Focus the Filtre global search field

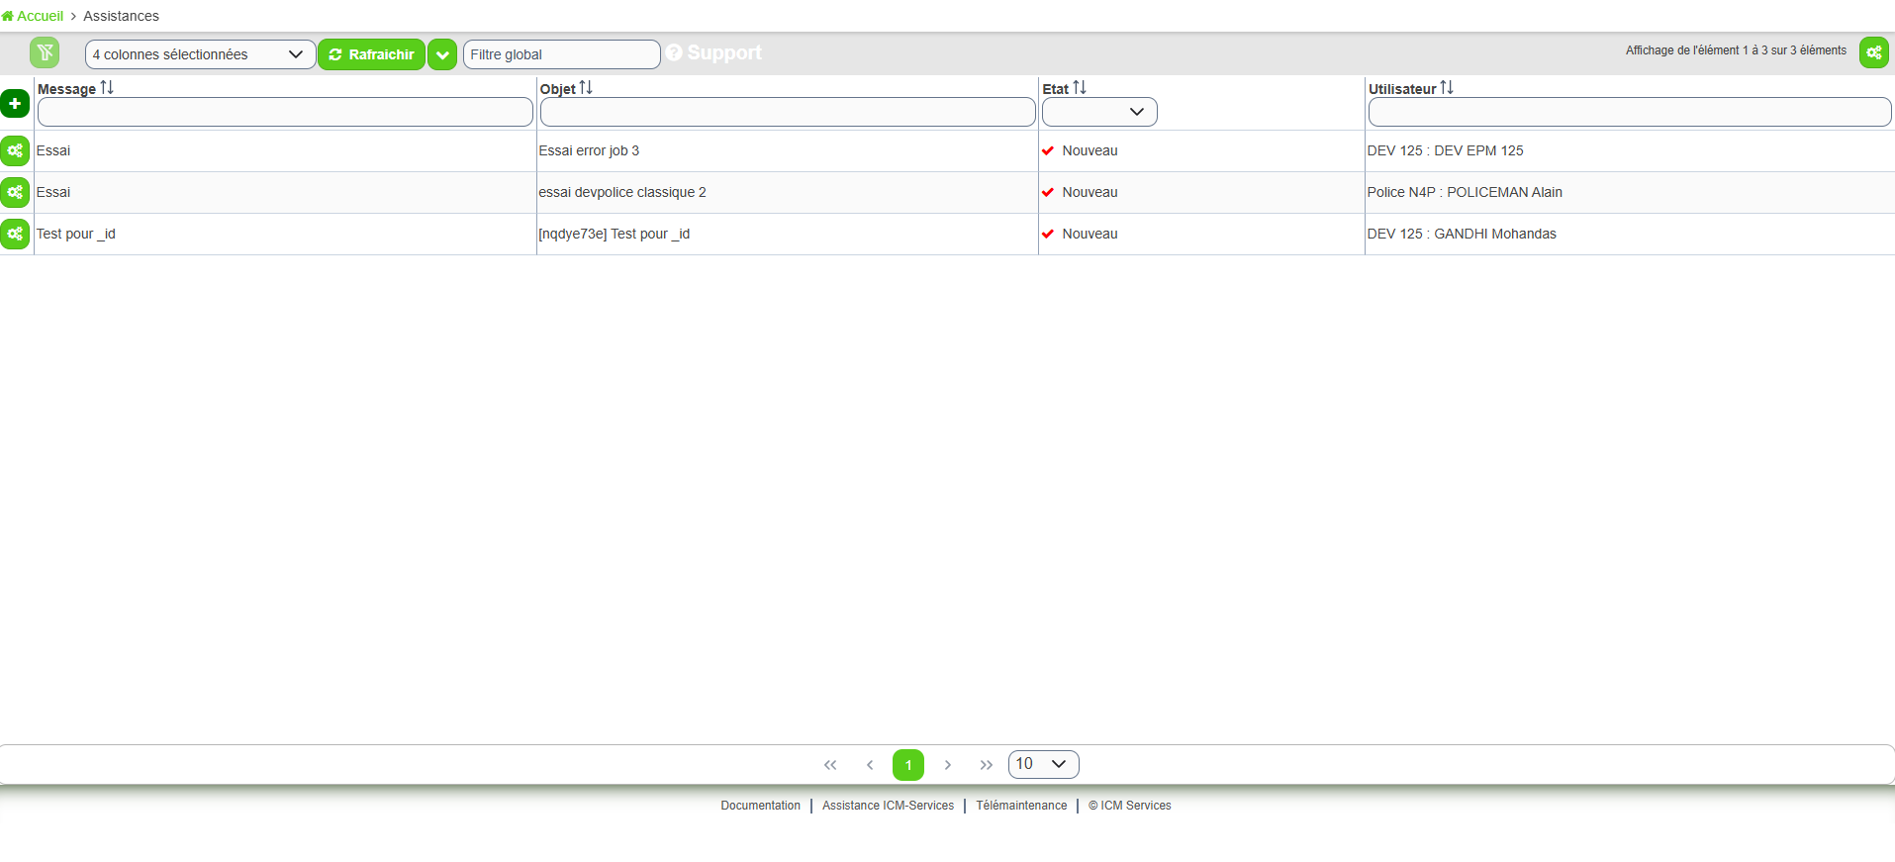coord(562,54)
